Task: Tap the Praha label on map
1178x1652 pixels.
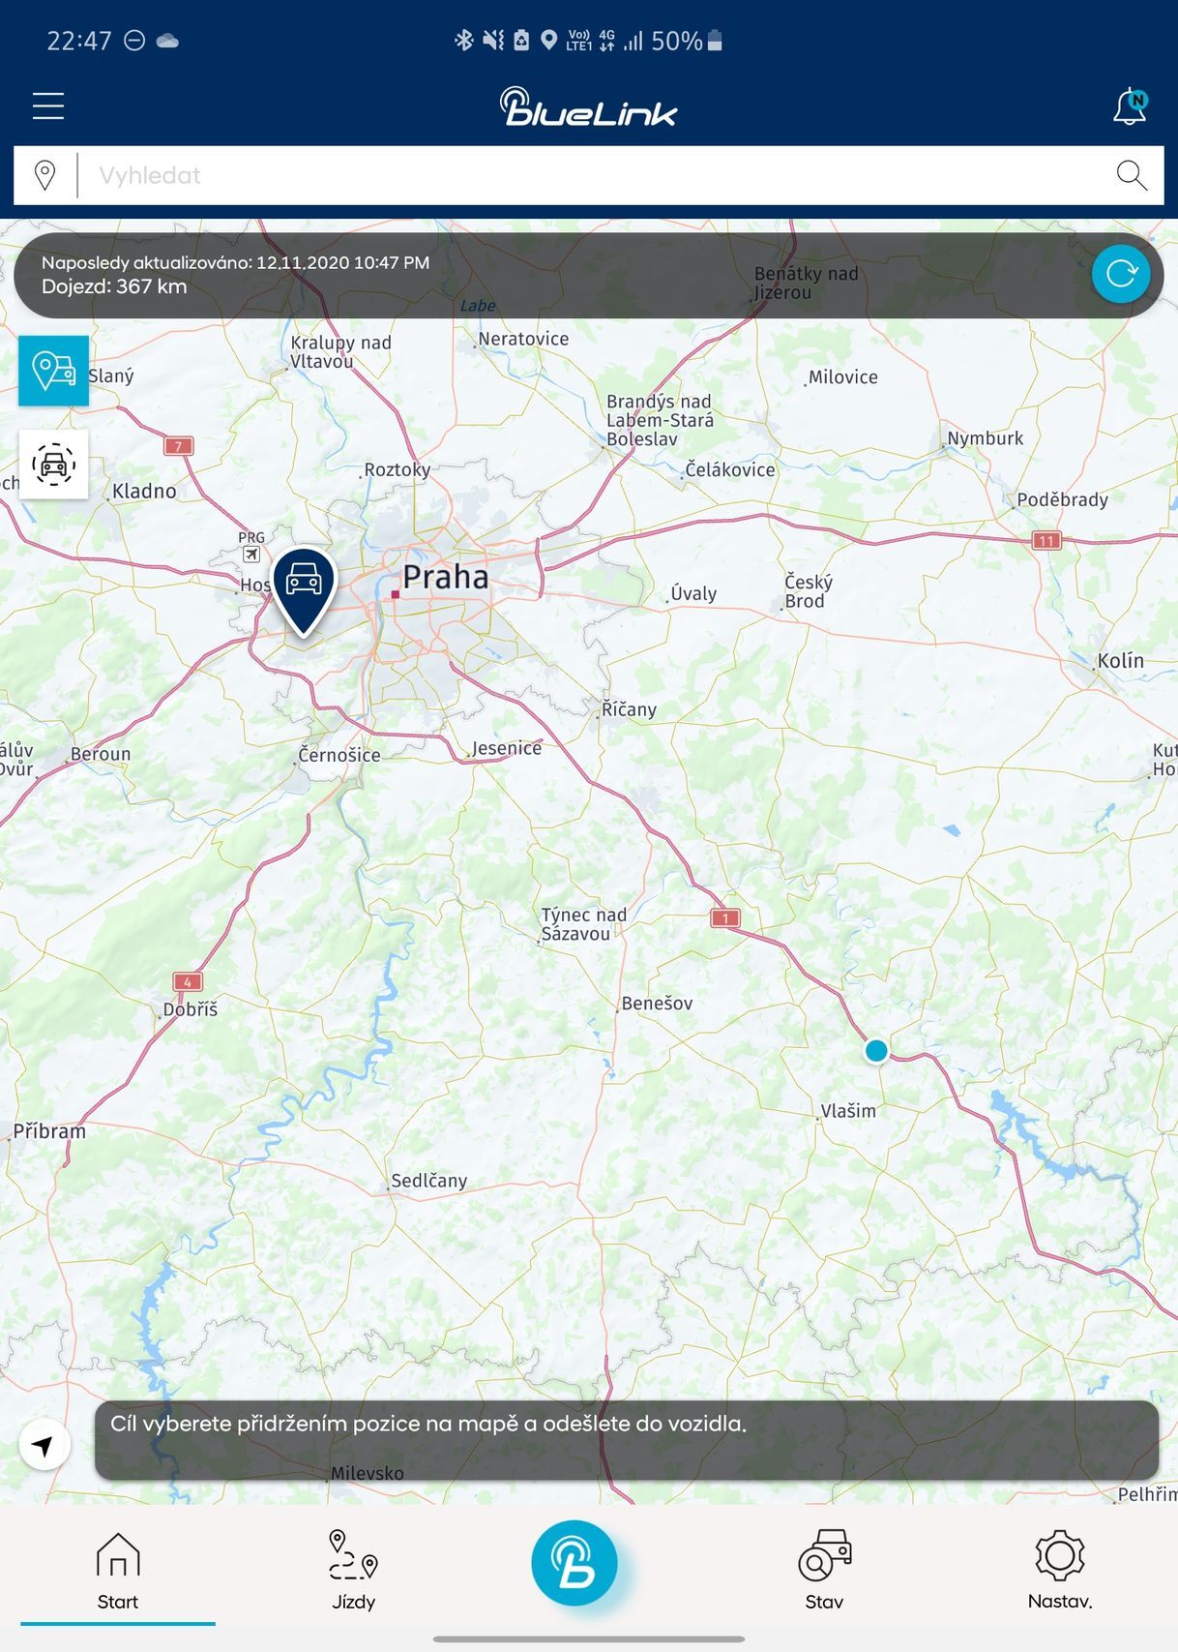Action: (x=445, y=577)
